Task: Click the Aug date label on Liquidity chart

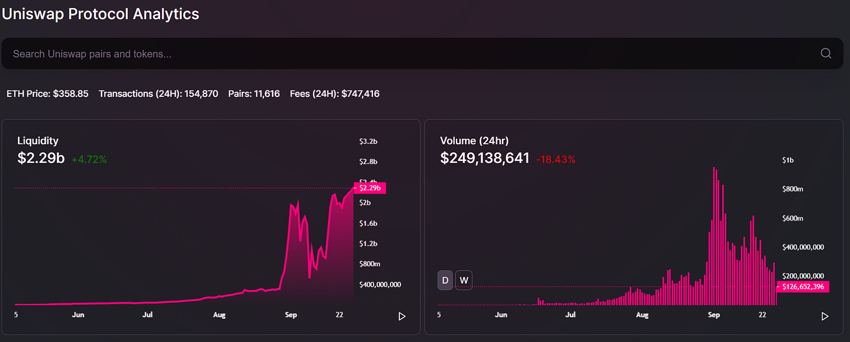Action: 219,315
